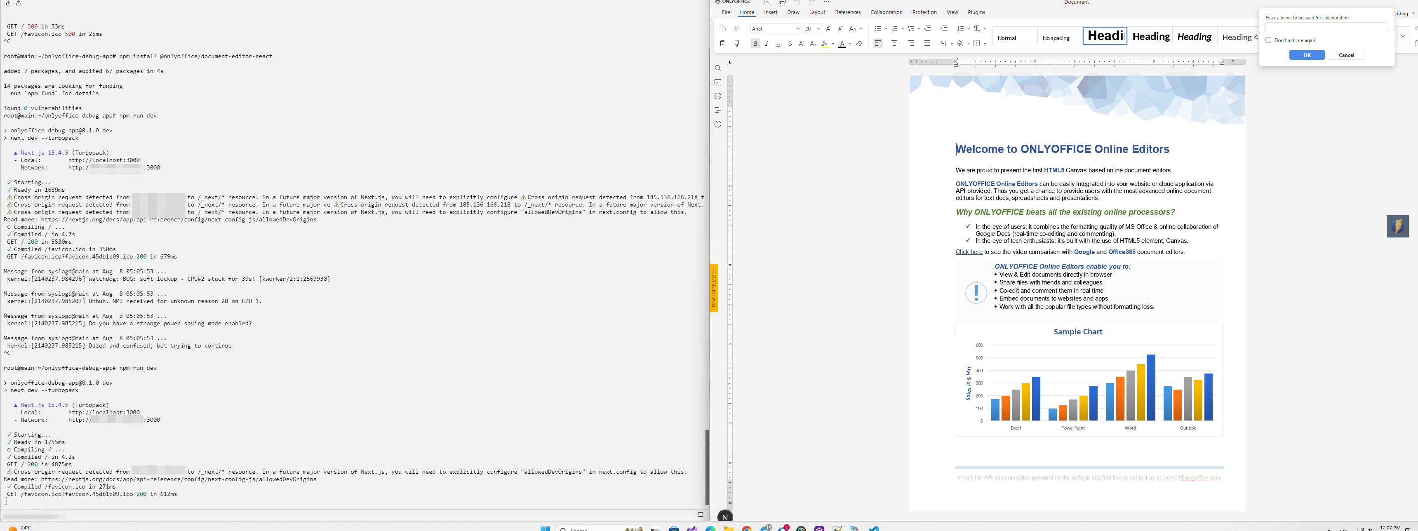Open the File tab

pos(726,12)
